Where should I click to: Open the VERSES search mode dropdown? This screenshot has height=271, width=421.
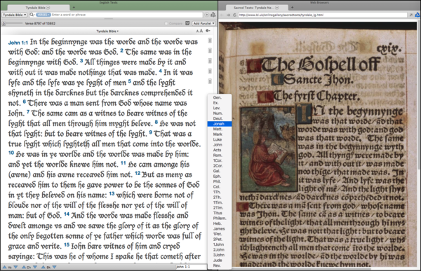(x=43, y=15)
